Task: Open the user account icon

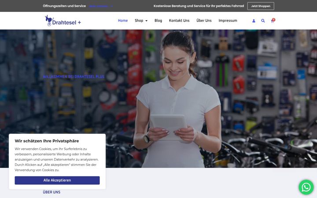Action: coord(254,21)
